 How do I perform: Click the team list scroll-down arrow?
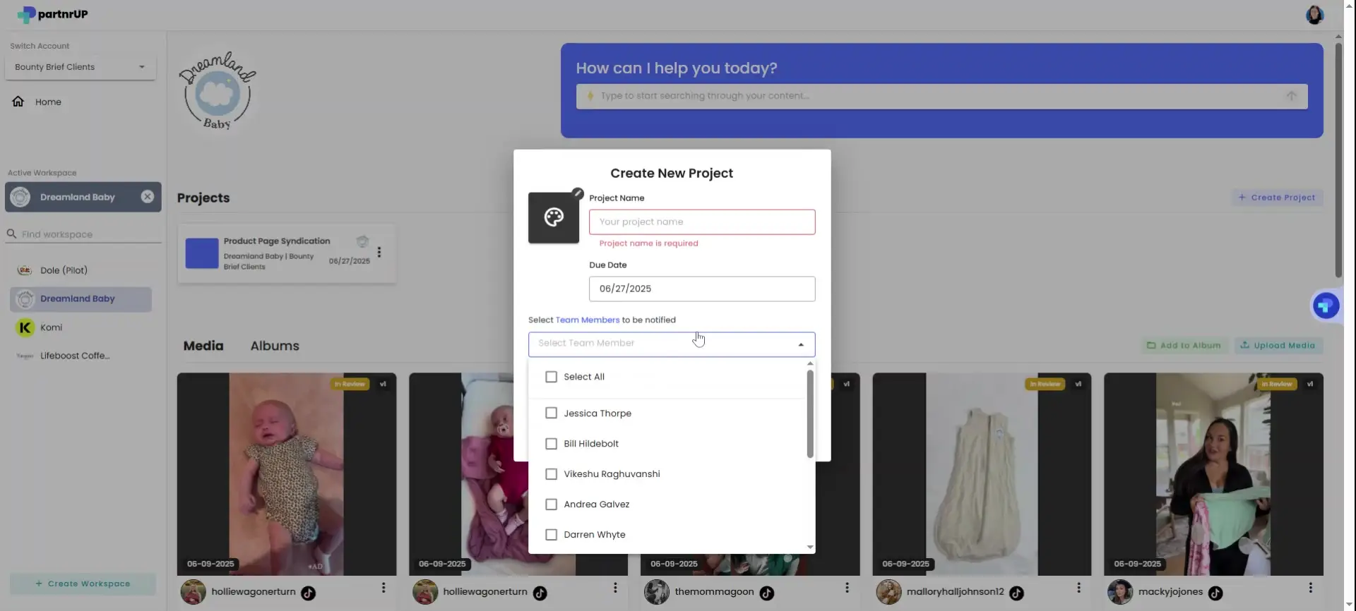pyautogui.click(x=810, y=548)
